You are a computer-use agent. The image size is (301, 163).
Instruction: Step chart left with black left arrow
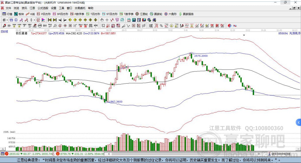coord(60,20)
